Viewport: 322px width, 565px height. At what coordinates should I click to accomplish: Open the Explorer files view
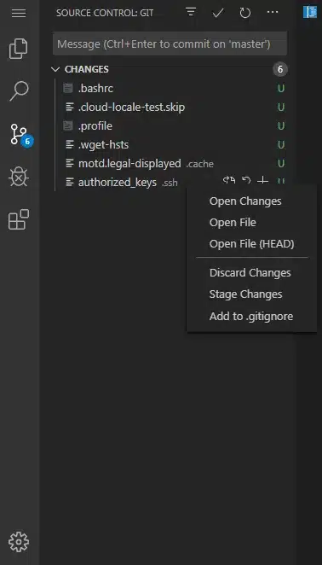19,49
